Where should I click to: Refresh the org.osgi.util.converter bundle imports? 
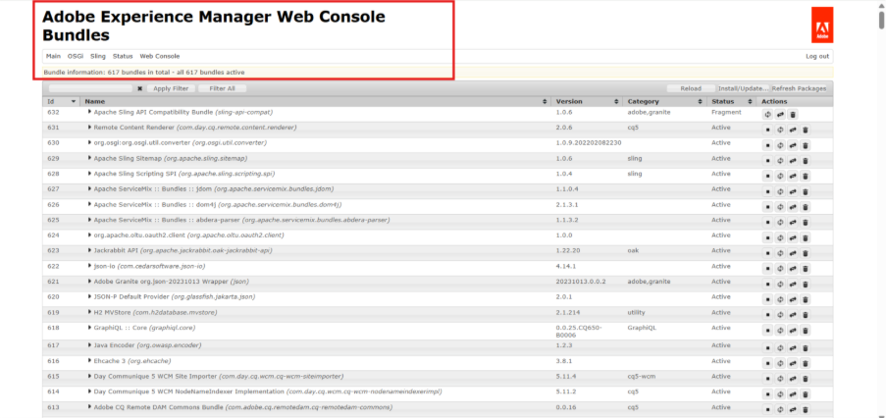pos(780,146)
